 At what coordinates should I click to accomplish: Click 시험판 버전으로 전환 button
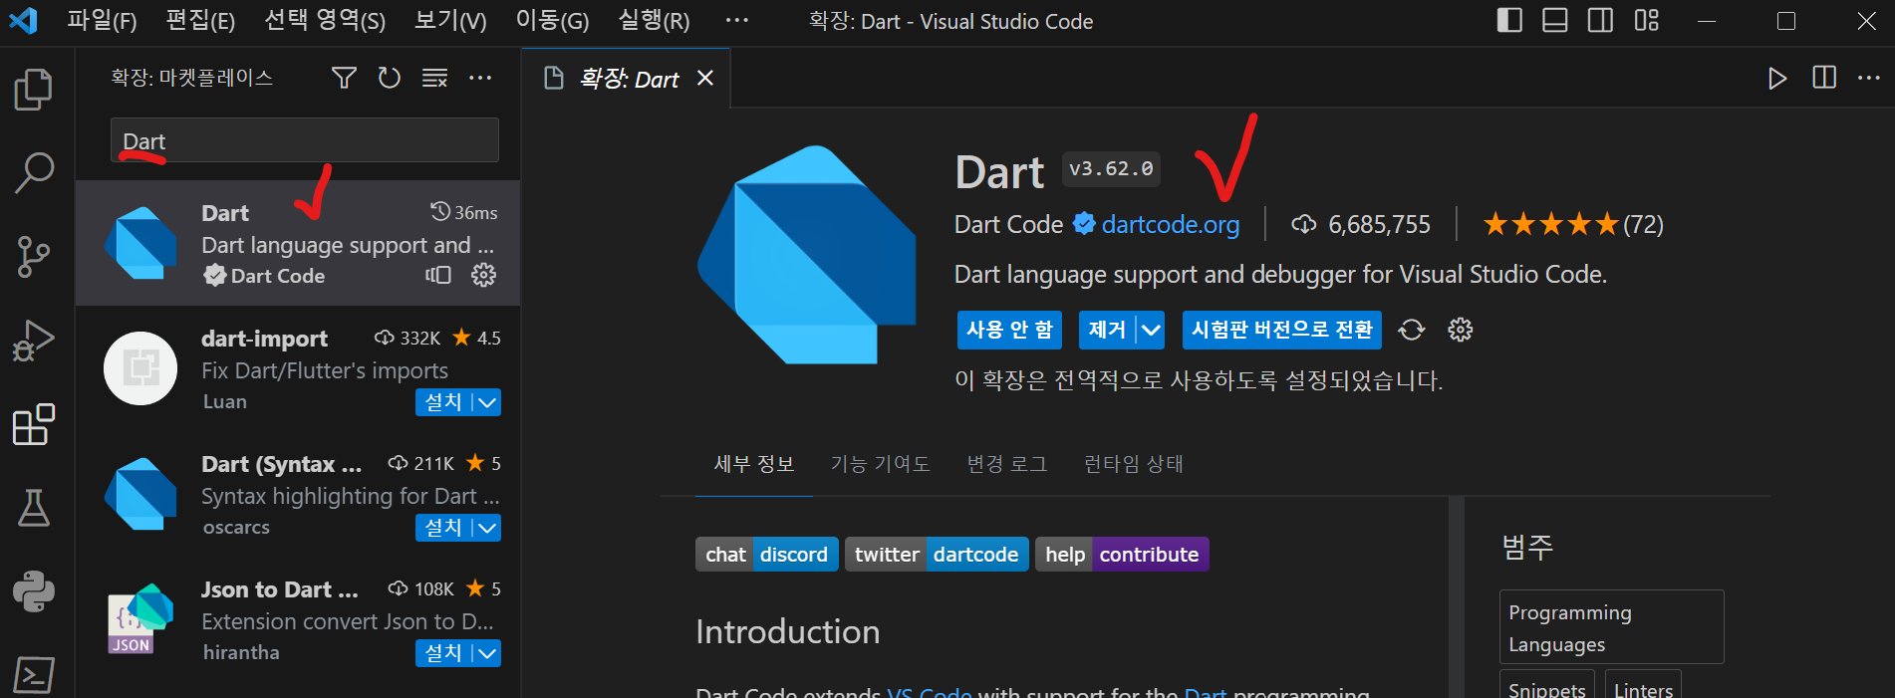pyautogui.click(x=1281, y=330)
